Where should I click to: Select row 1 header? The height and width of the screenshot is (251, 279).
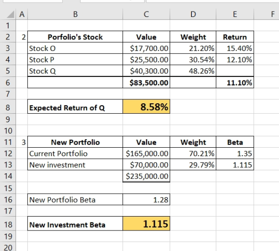[x=7, y=25]
